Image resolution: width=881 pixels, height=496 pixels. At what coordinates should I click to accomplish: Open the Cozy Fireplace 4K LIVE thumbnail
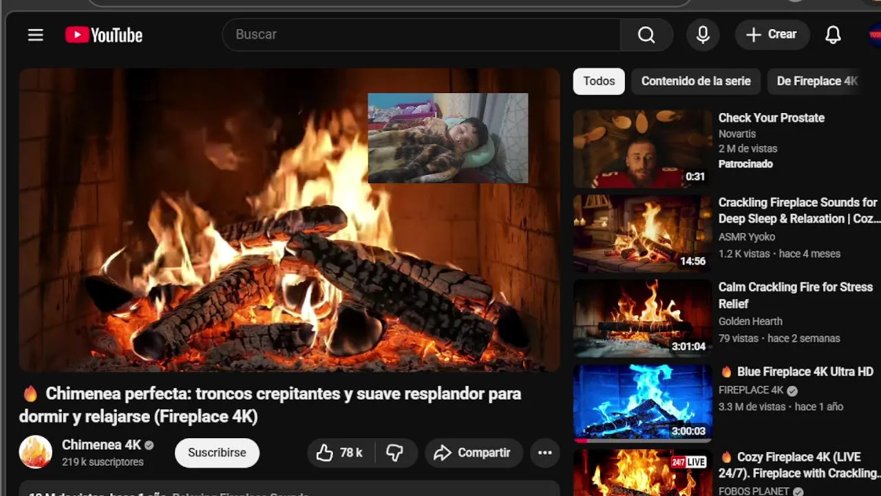pos(642,473)
